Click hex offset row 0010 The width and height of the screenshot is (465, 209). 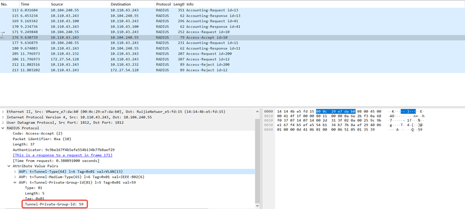click(x=268, y=117)
